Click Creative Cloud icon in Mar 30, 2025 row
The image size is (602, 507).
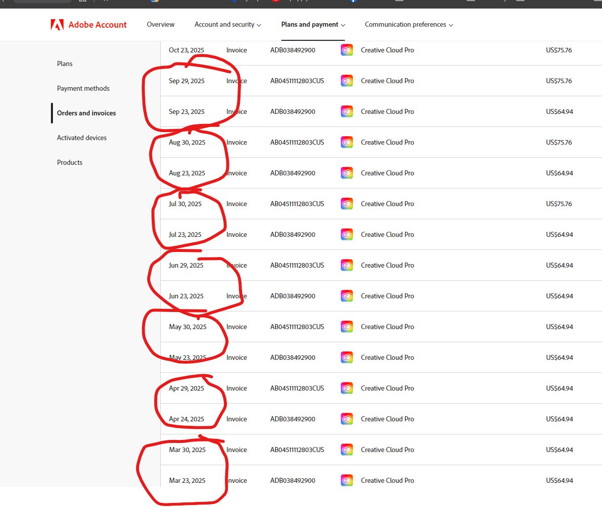(347, 450)
